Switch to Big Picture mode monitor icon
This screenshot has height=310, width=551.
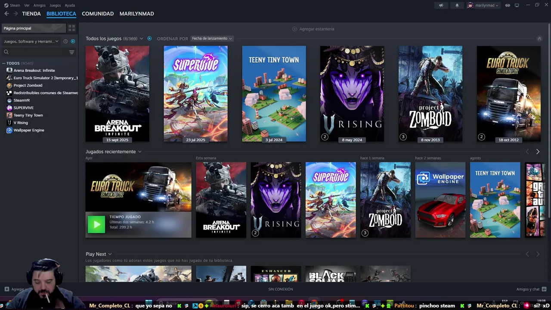[x=517, y=6]
